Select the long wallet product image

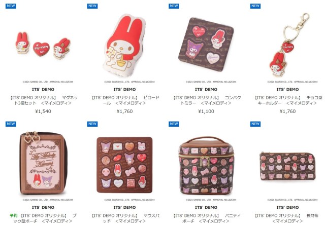click(x=287, y=166)
